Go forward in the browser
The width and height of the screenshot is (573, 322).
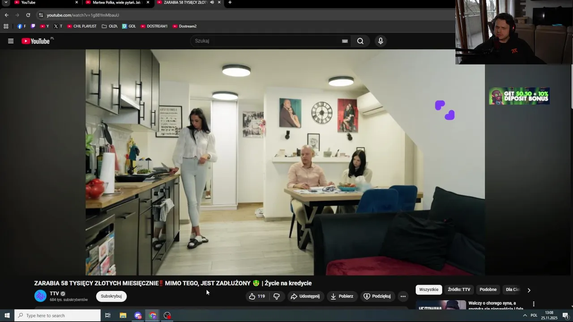[17, 15]
